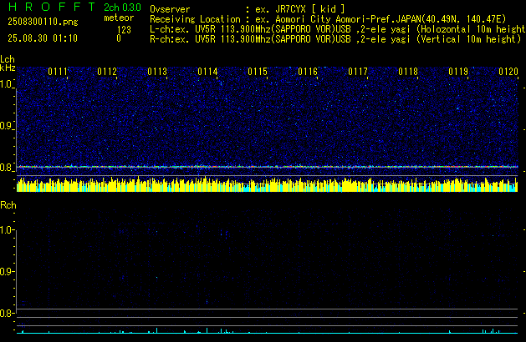Click the 'meteor' label
Screen dimensions: 526x342
coord(119,18)
